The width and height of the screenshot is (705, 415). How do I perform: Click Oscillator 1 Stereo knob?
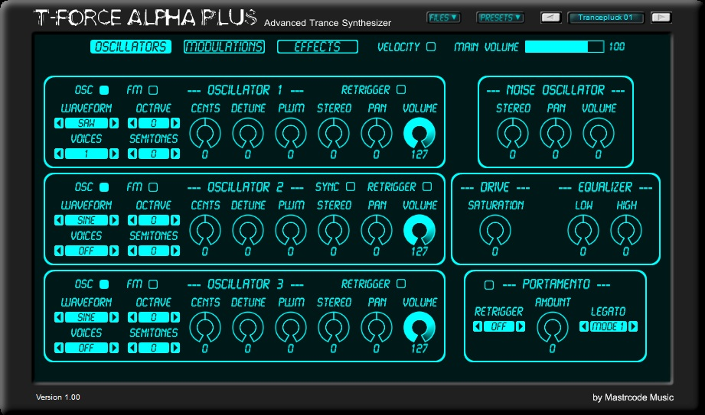pos(334,134)
